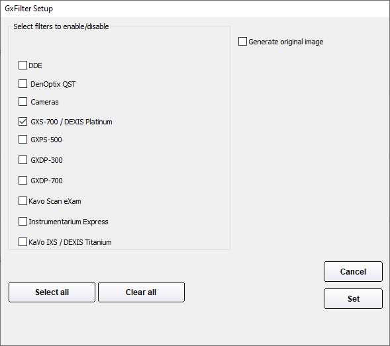Enable the DDE filter checkbox
The height and width of the screenshot is (346, 390).
(23, 65)
